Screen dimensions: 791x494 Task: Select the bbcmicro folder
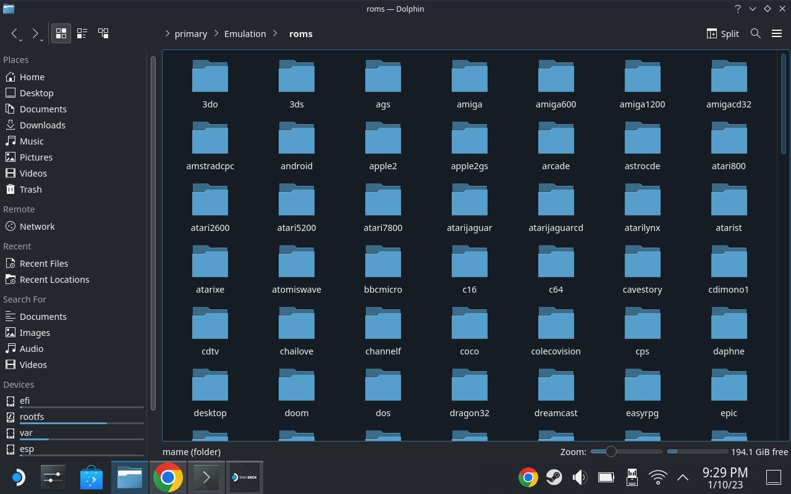(383, 270)
